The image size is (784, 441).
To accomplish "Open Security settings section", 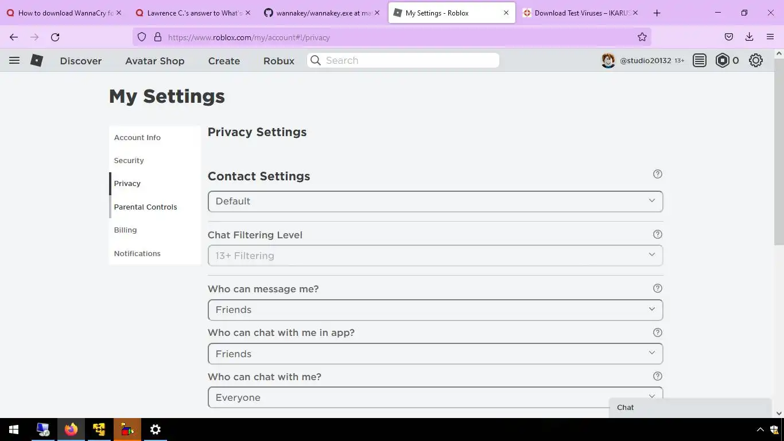I will coord(129,160).
